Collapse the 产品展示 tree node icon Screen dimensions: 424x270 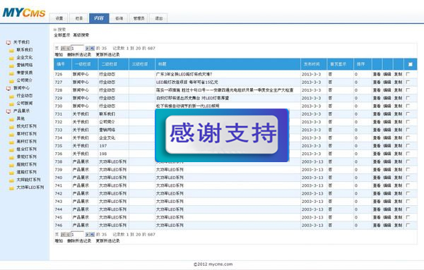tap(8, 111)
